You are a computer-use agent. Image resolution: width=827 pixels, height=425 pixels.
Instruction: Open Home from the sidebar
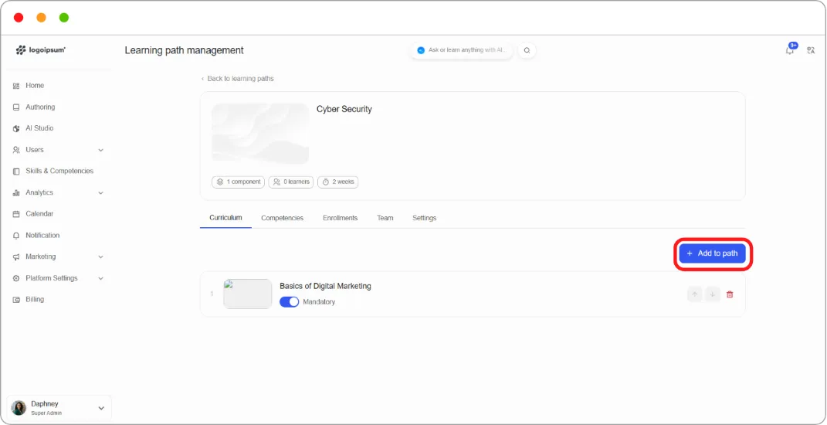point(35,86)
